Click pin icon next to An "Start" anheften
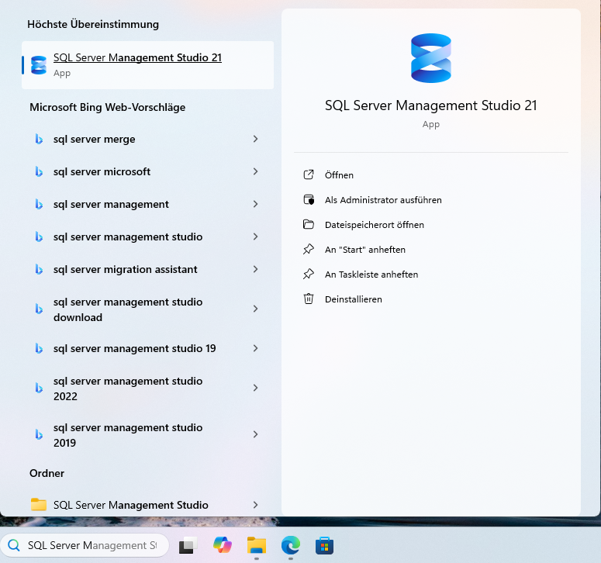The width and height of the screenshot is (601, 563). pyautogui.click(x=309, y=250)
